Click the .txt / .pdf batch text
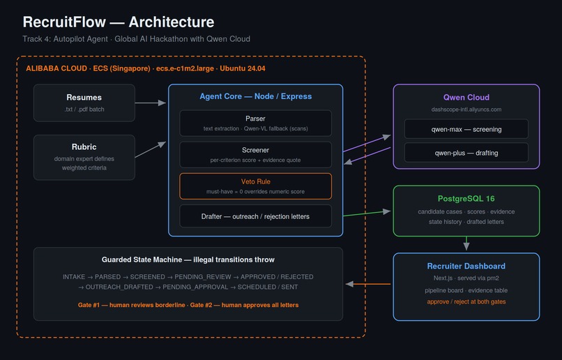The image size is (562, 360). tap(84, 110)
